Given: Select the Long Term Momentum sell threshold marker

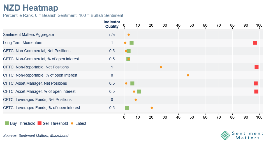Looking at the screenshot, I should [x=255, y=43].
